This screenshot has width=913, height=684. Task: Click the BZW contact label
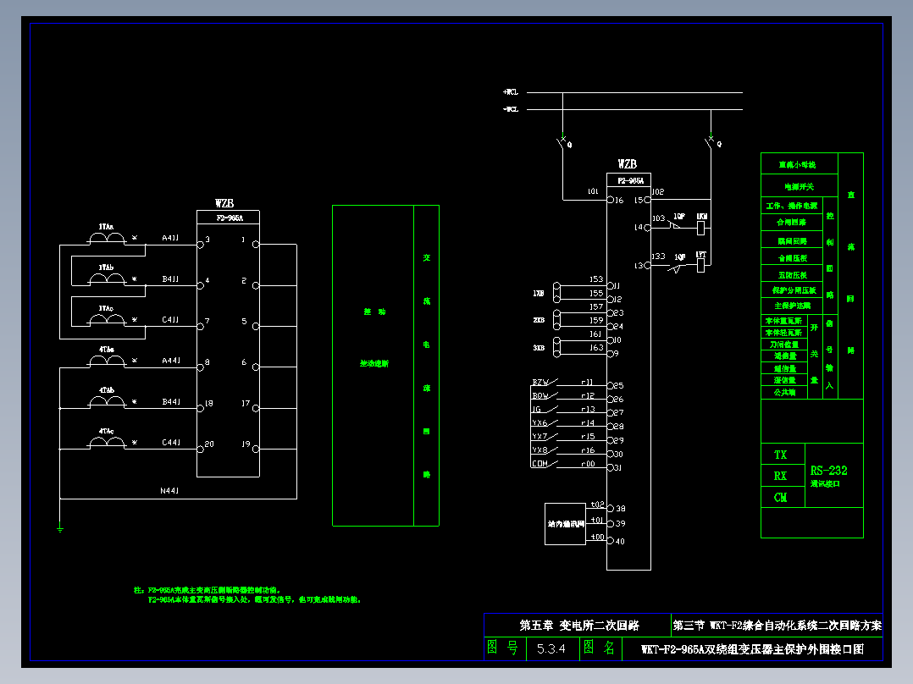pyautogui.click(x=539, y=383)
